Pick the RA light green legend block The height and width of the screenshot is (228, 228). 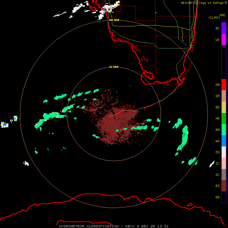click(224, 130)
